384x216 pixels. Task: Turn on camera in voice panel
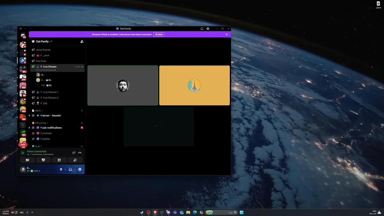(x=27, y=160)
